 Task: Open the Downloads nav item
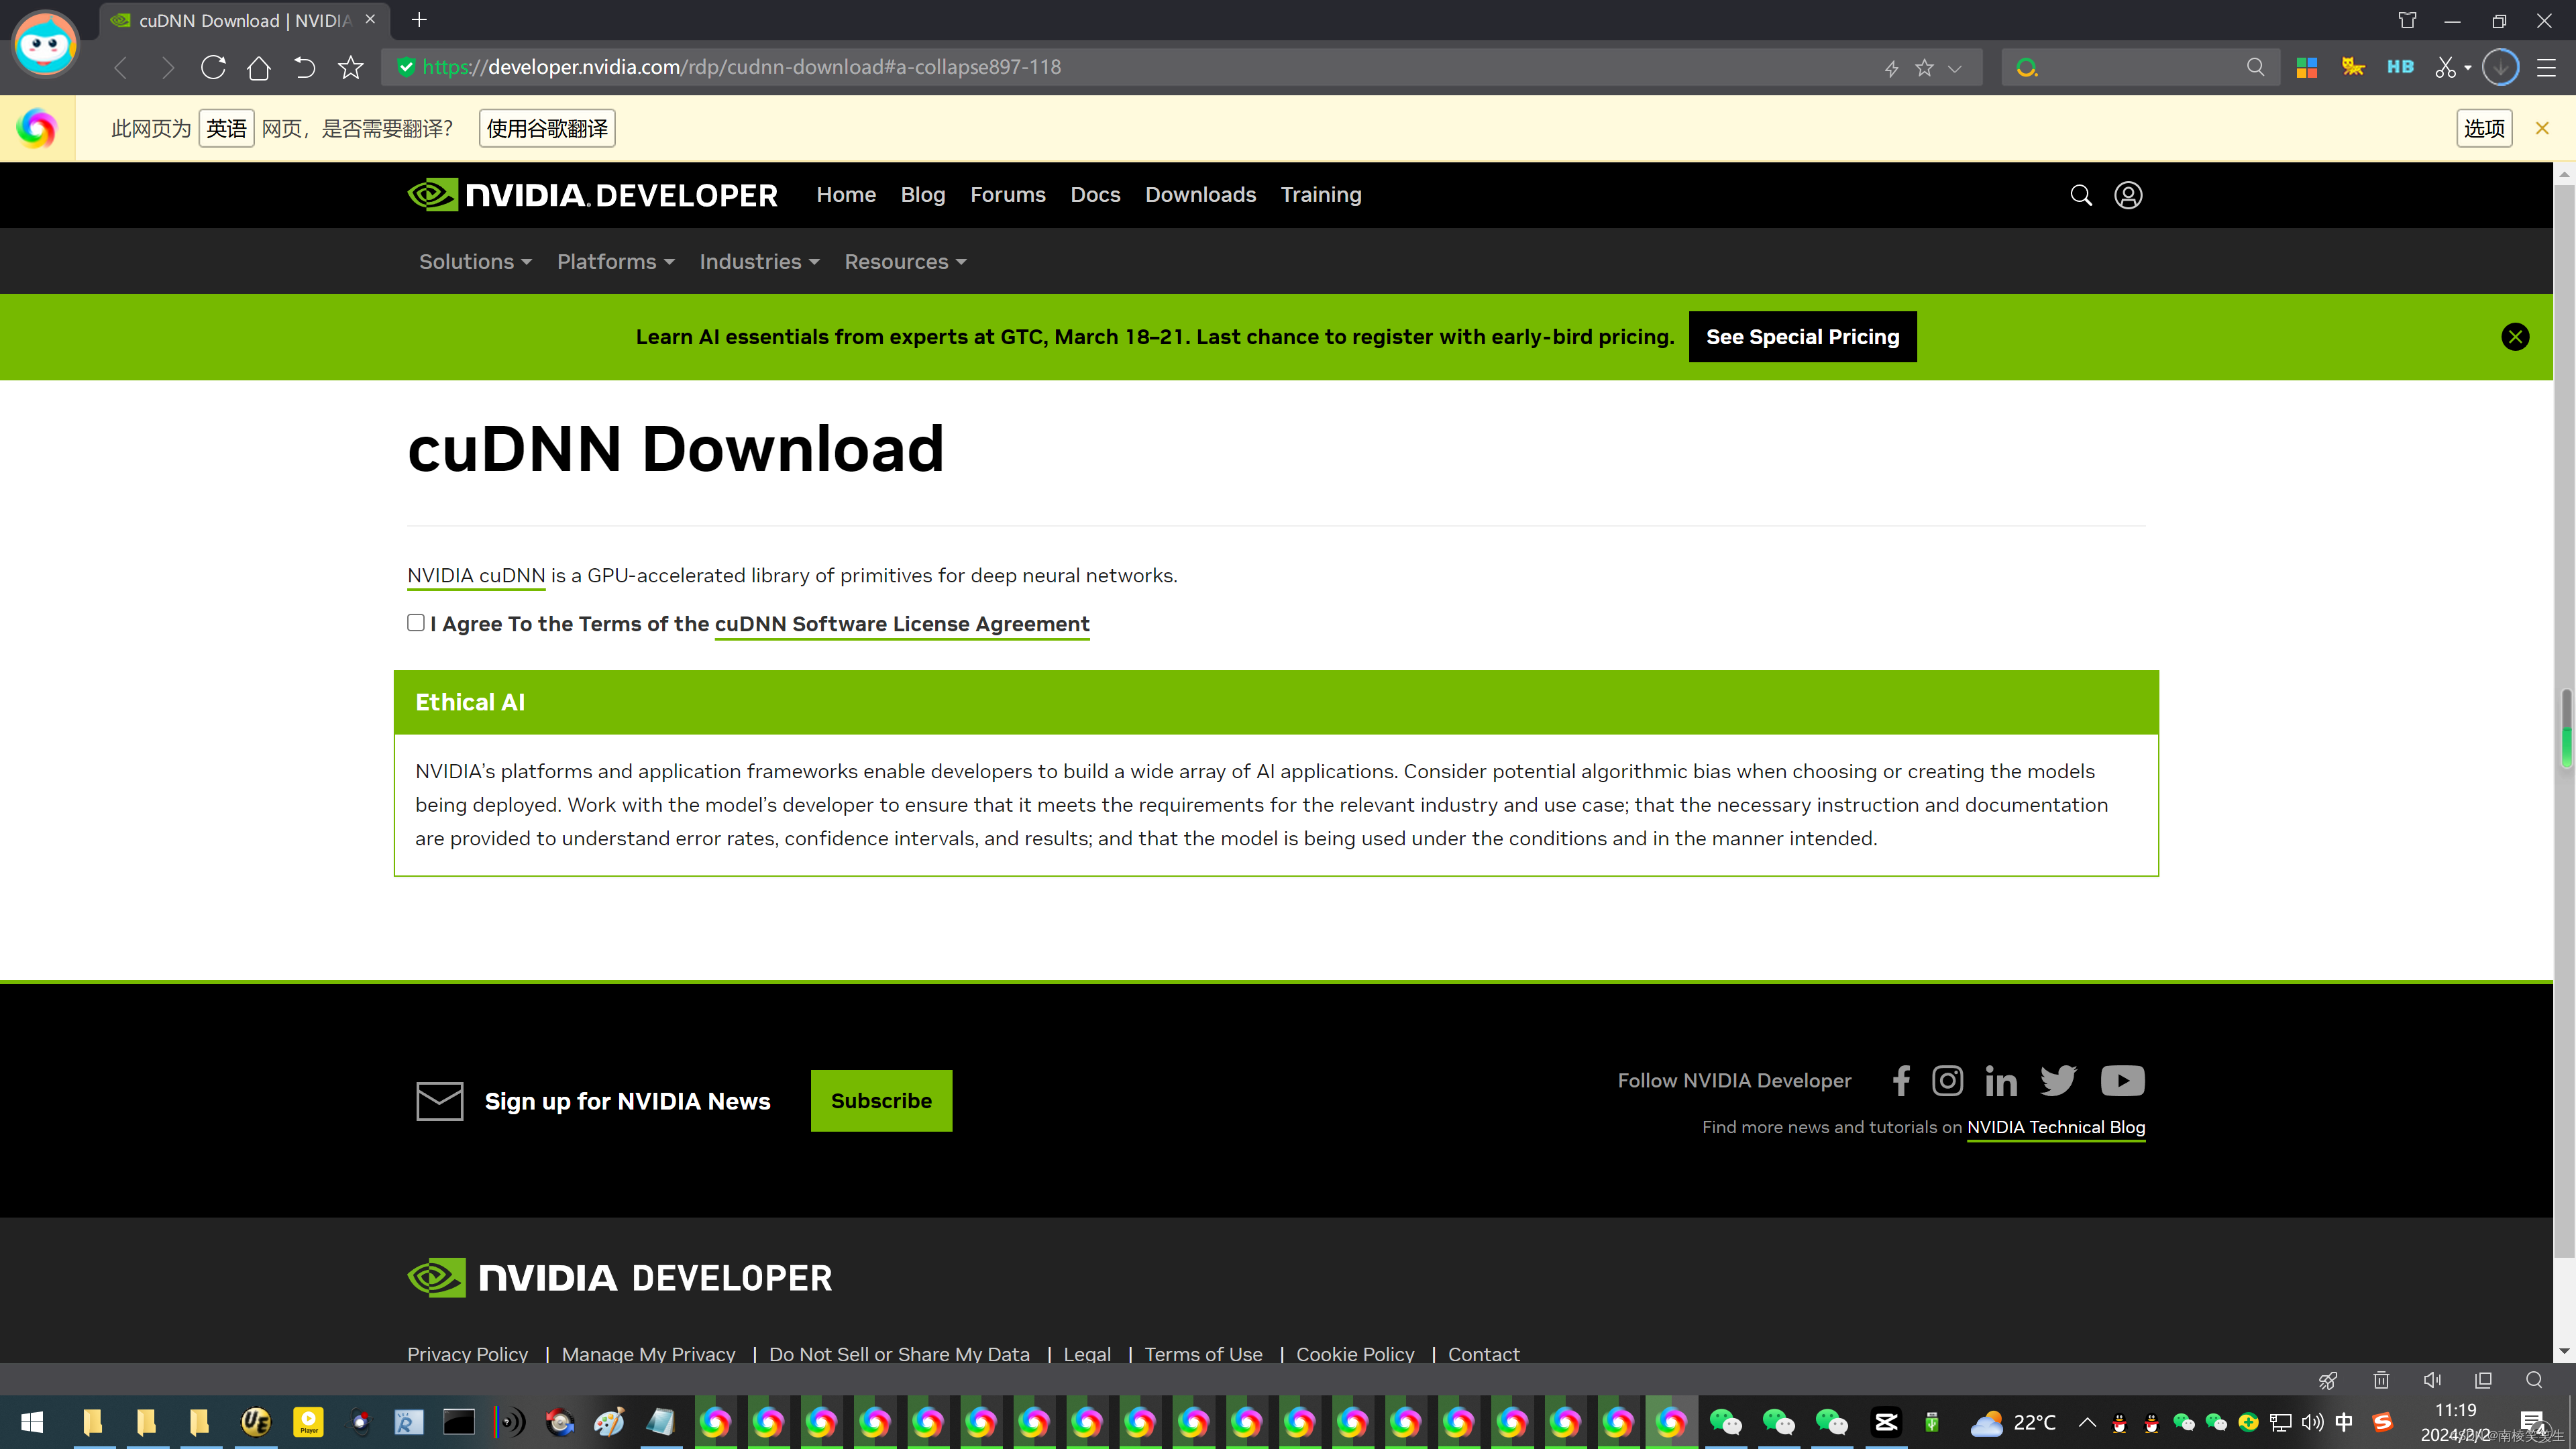pyautogui.click(x=1200, y=195)
